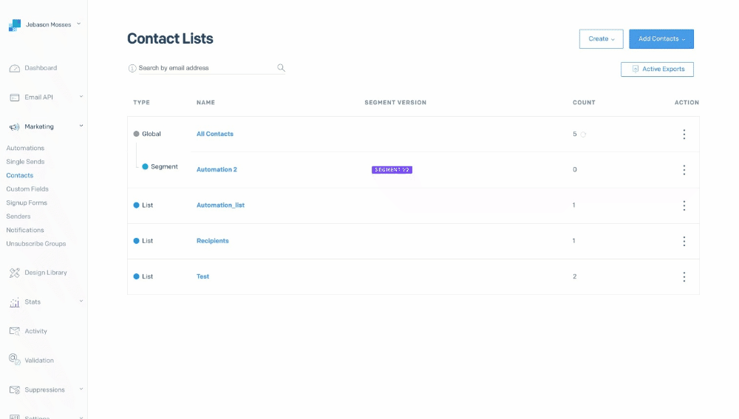Viewport: 739px width, 419px height.
Task: Click info icon beside search field
Action: click(132, 68)
